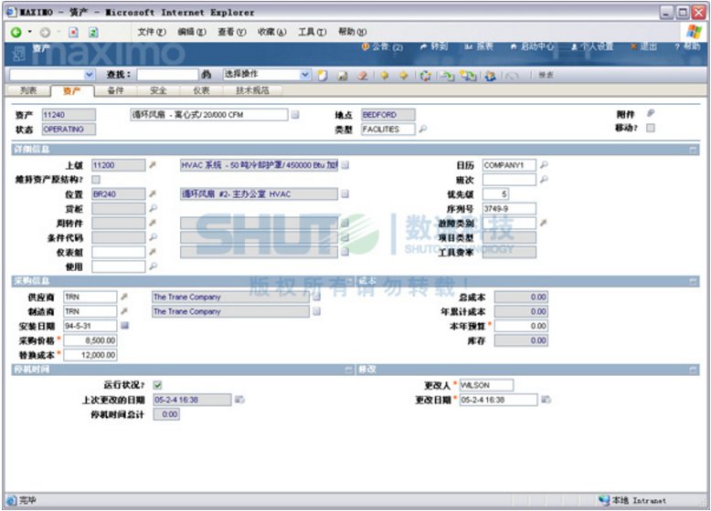
Task: Open the Select Action dropdown
Action: pos(305,75)
